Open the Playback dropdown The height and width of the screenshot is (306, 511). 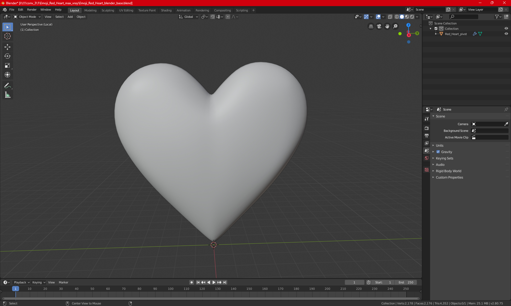[22, 282]
